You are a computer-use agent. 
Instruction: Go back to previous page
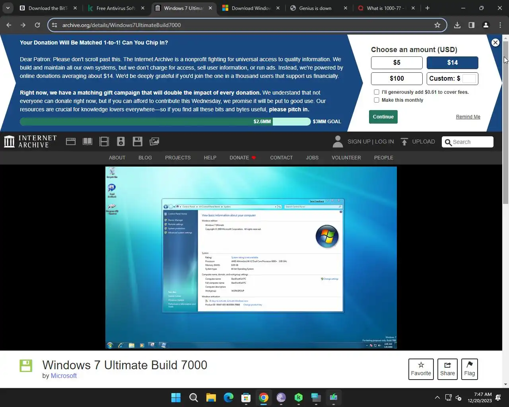(9, 25)
